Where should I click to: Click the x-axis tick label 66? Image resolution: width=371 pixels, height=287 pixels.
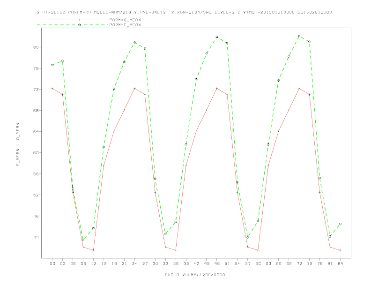pyautogui.click(x=279, y=264)
